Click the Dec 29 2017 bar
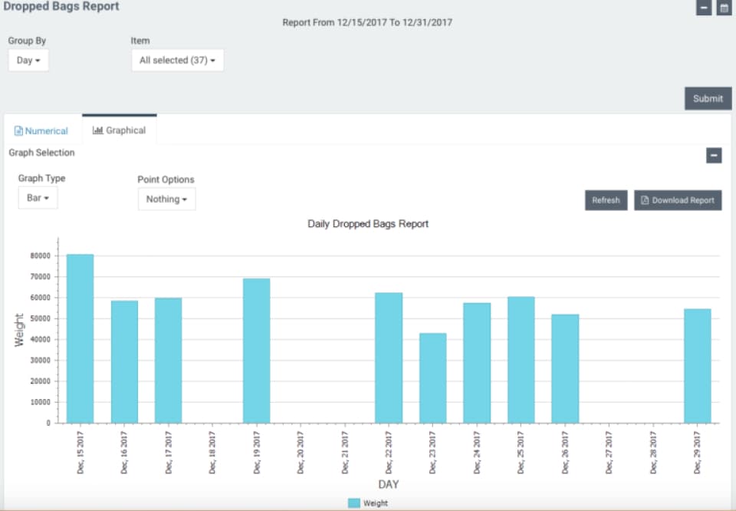The image size is (736, 511). 698,366
